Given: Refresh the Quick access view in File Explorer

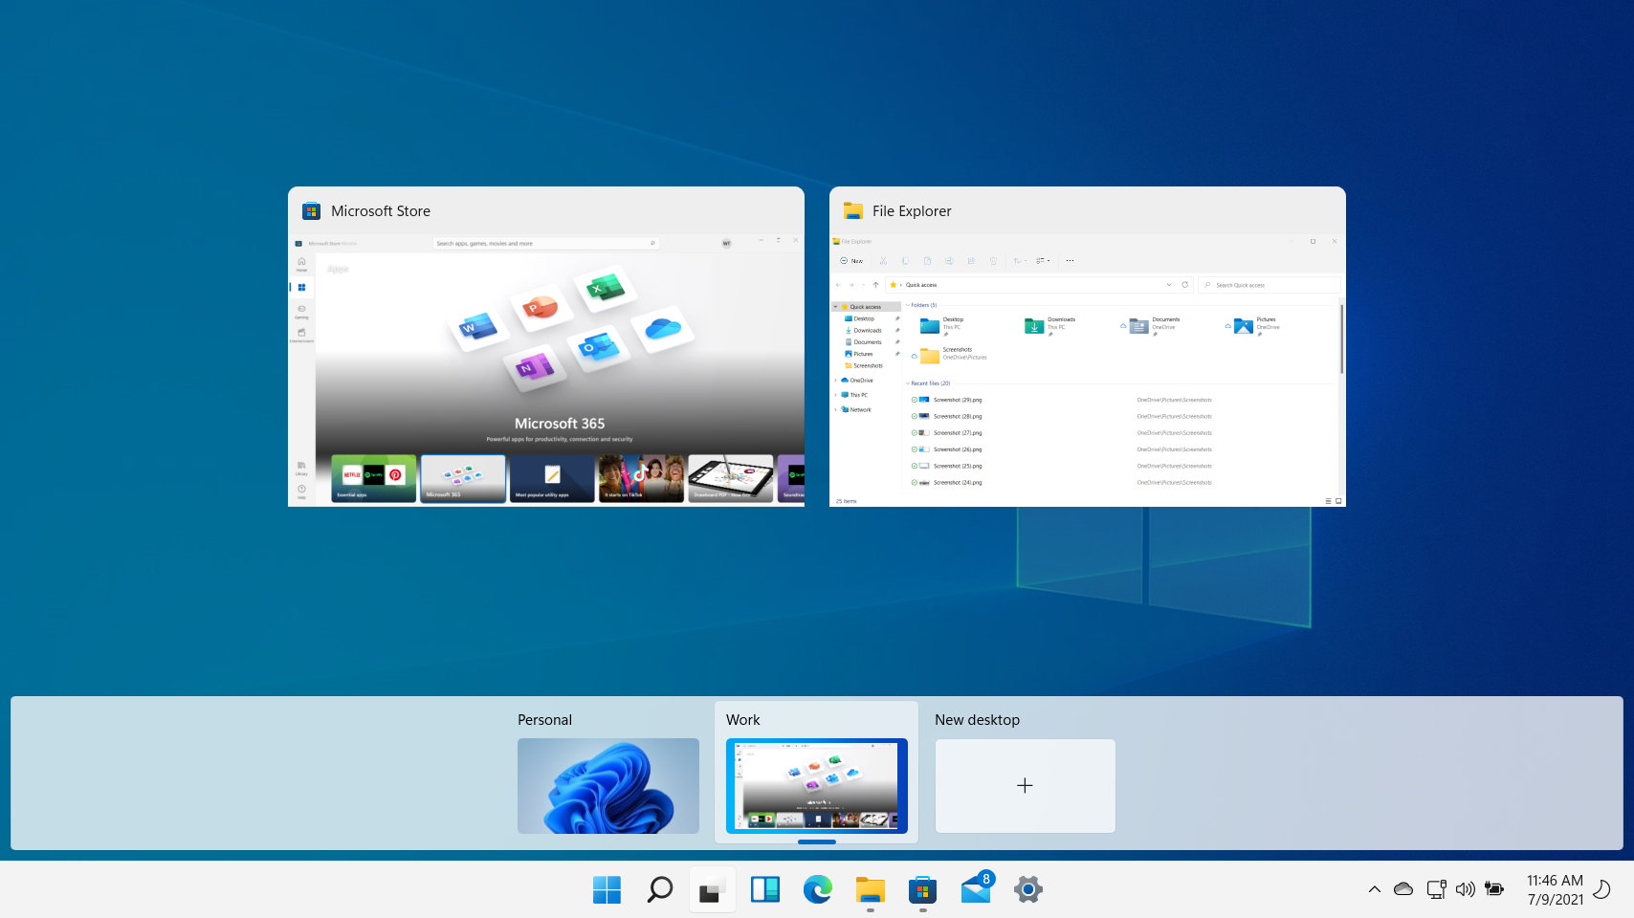Looking at the screenshot, I should (1184, 284).
